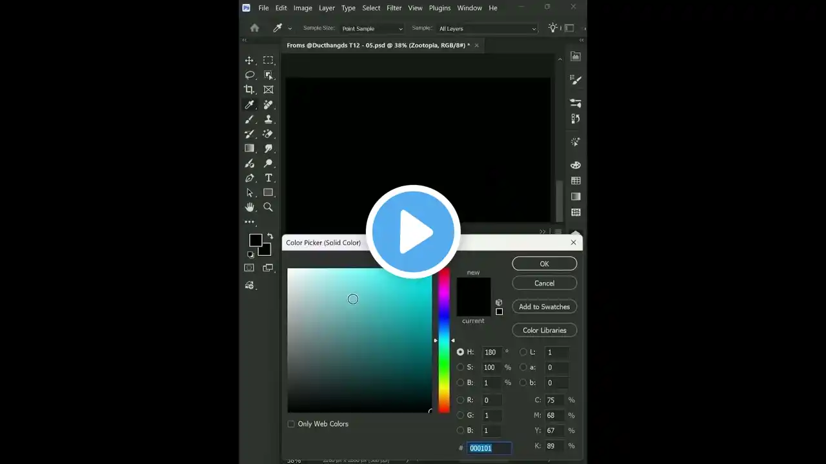This screenshot has height=464, width=826.
Task: Select the Hand tool
Action: (249, 207)
